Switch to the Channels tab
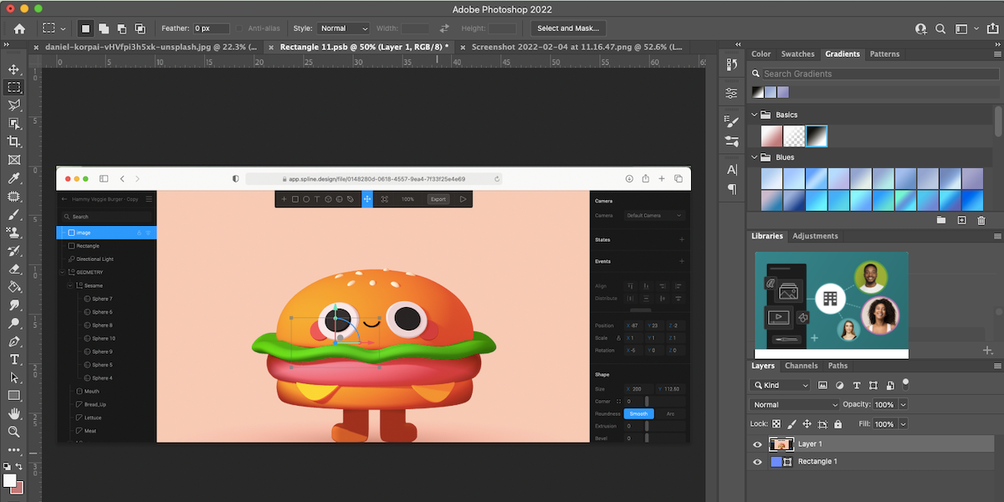This screenshot has height=502, width=1004. tap(801, 366)
